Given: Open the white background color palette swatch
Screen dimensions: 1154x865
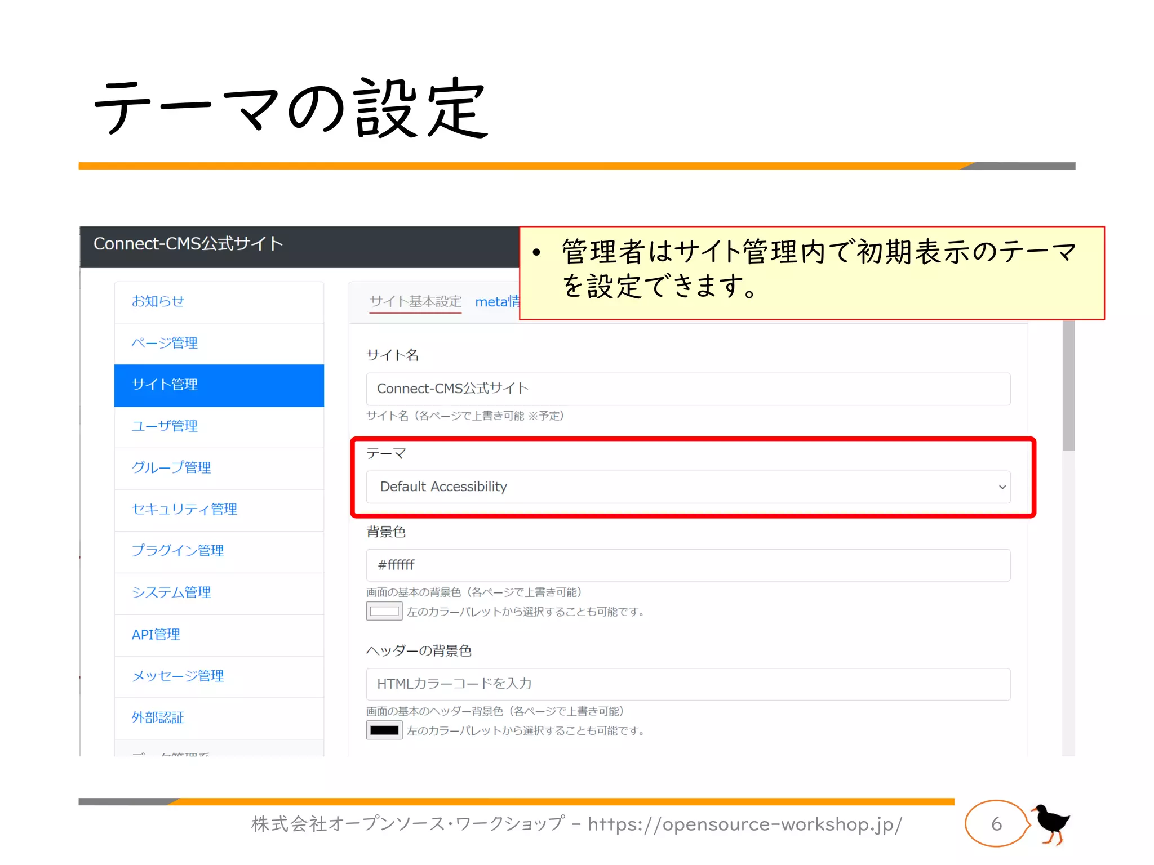Looking at the screenshot, I should (384, 611).
